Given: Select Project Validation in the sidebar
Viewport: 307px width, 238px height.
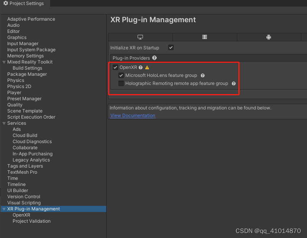Looking at the screenshot, I should click(x=31, y=221).
